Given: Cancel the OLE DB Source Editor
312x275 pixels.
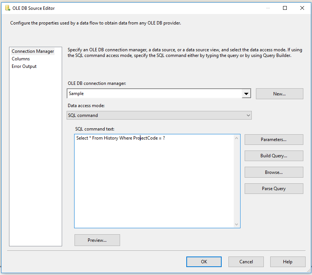Looking at the screenshot, I should click(x=246, y=261).
